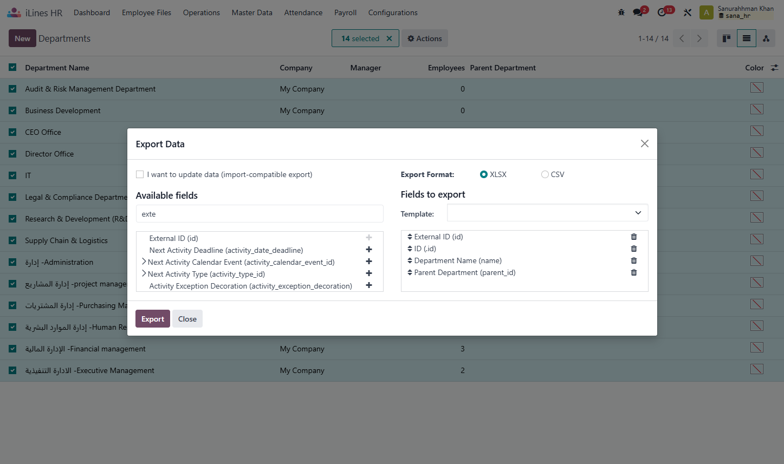Screen dimensions: 784x464
Task: Add Next Activity Deadline field to export
Action: [x=369, y=250]
